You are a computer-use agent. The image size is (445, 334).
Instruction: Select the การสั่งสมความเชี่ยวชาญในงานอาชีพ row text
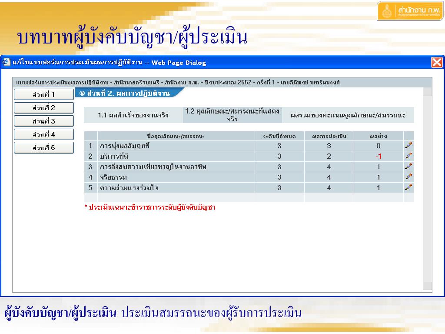point(153,167)
